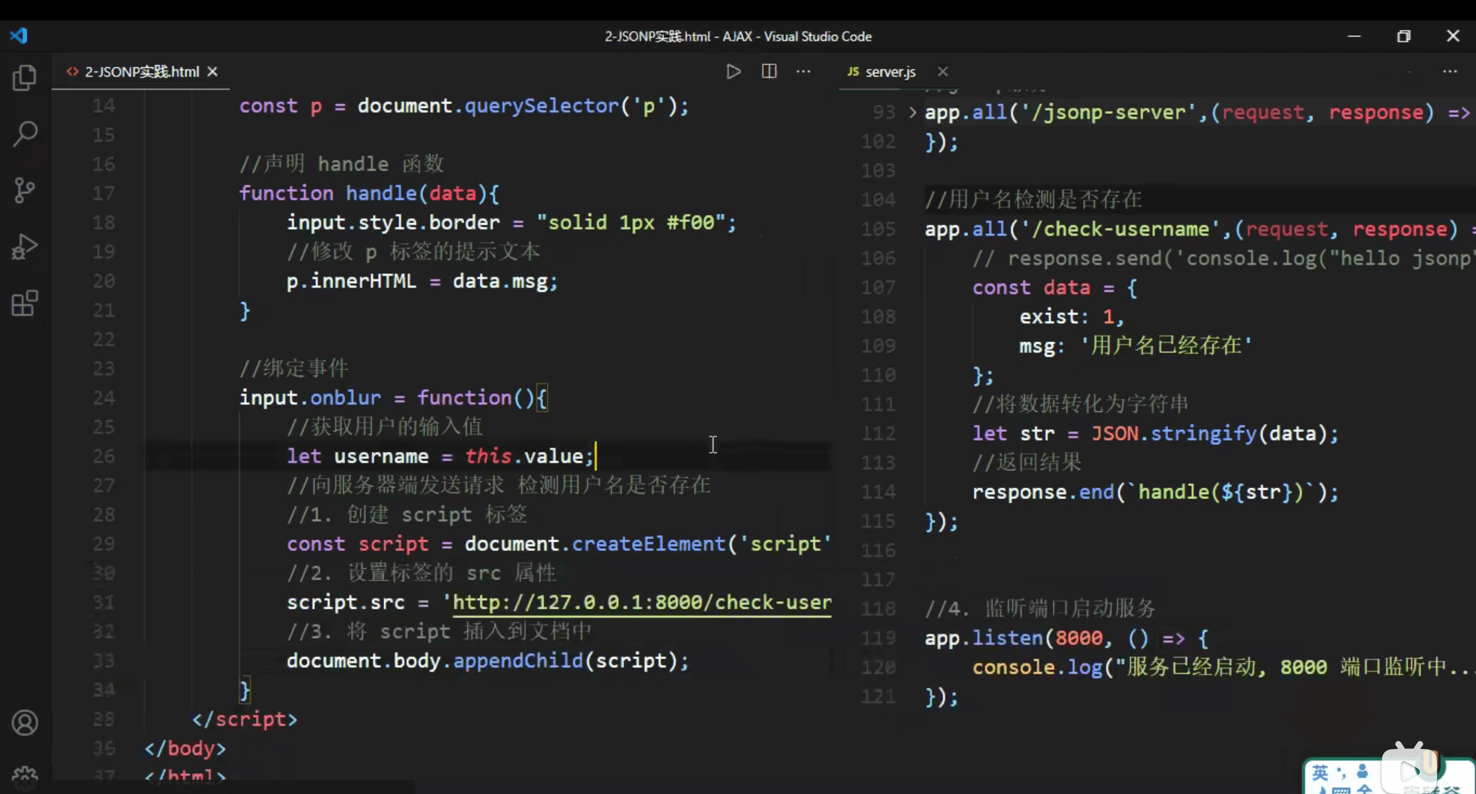Expand the folded code at line 93
The height and width of the screenshot is (794, 1476).
point(912,112)
